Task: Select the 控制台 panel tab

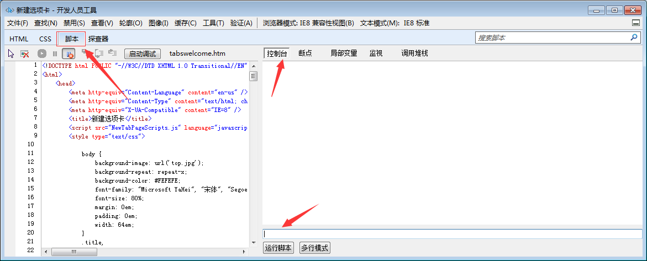Action: [276, 53]
